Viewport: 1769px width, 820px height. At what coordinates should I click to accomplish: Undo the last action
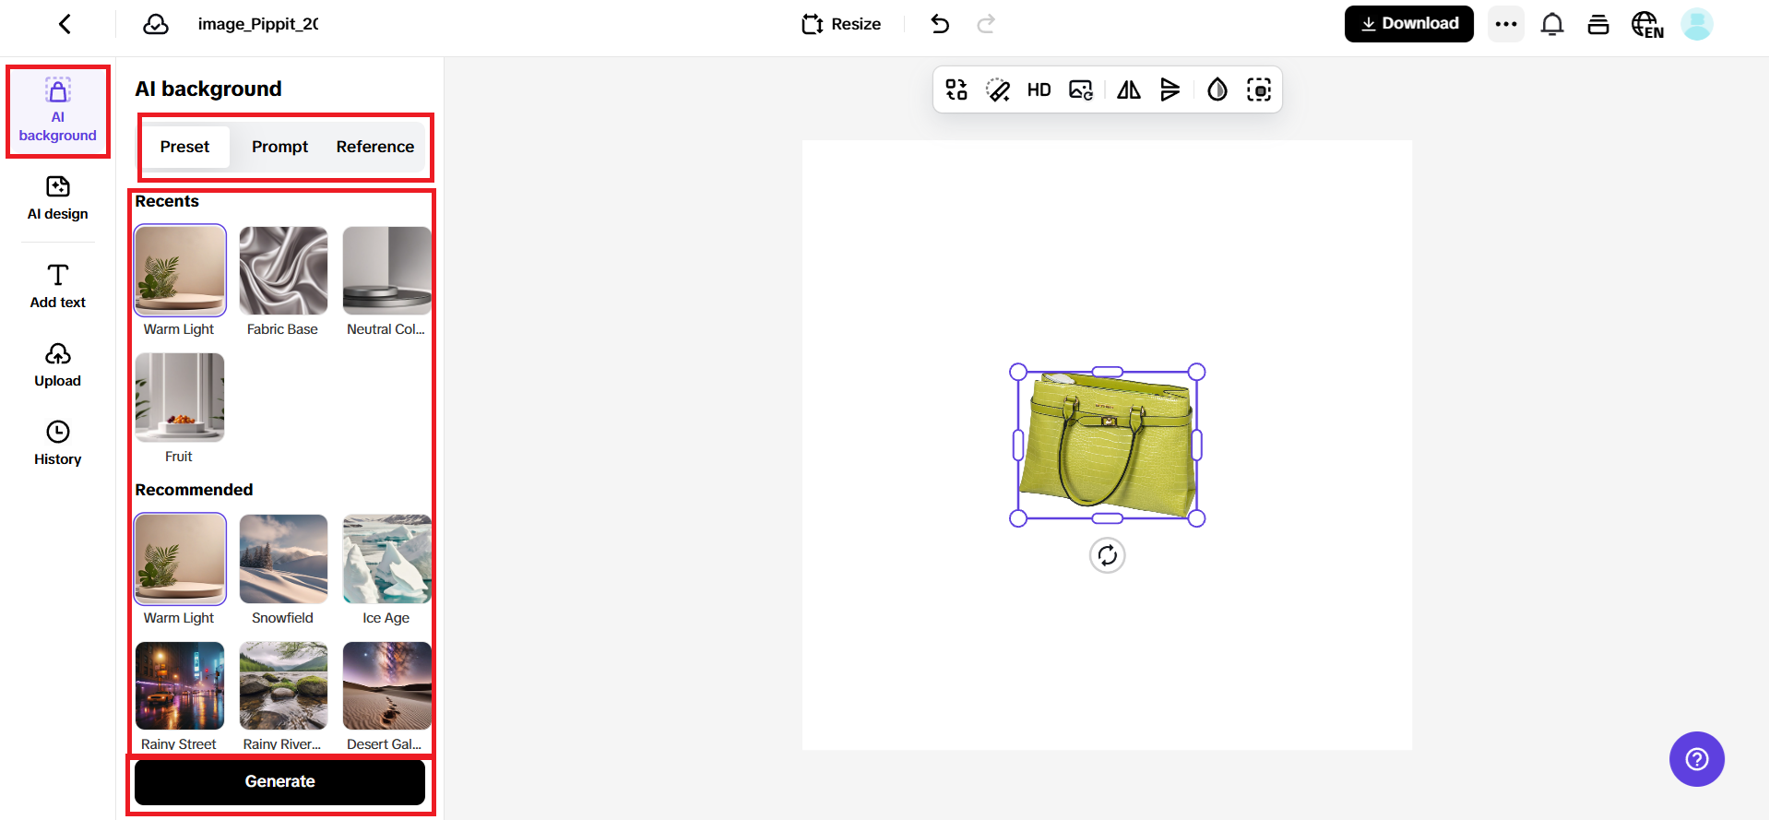click(940, 24)
